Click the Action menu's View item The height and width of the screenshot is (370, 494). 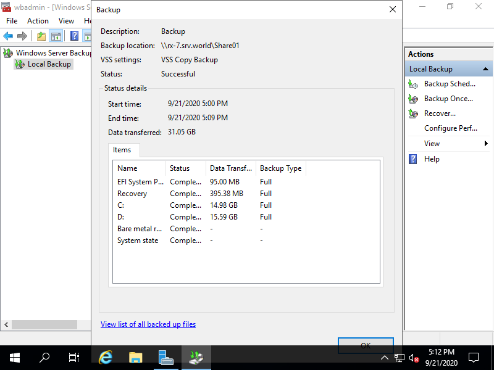tap(66, 20)
